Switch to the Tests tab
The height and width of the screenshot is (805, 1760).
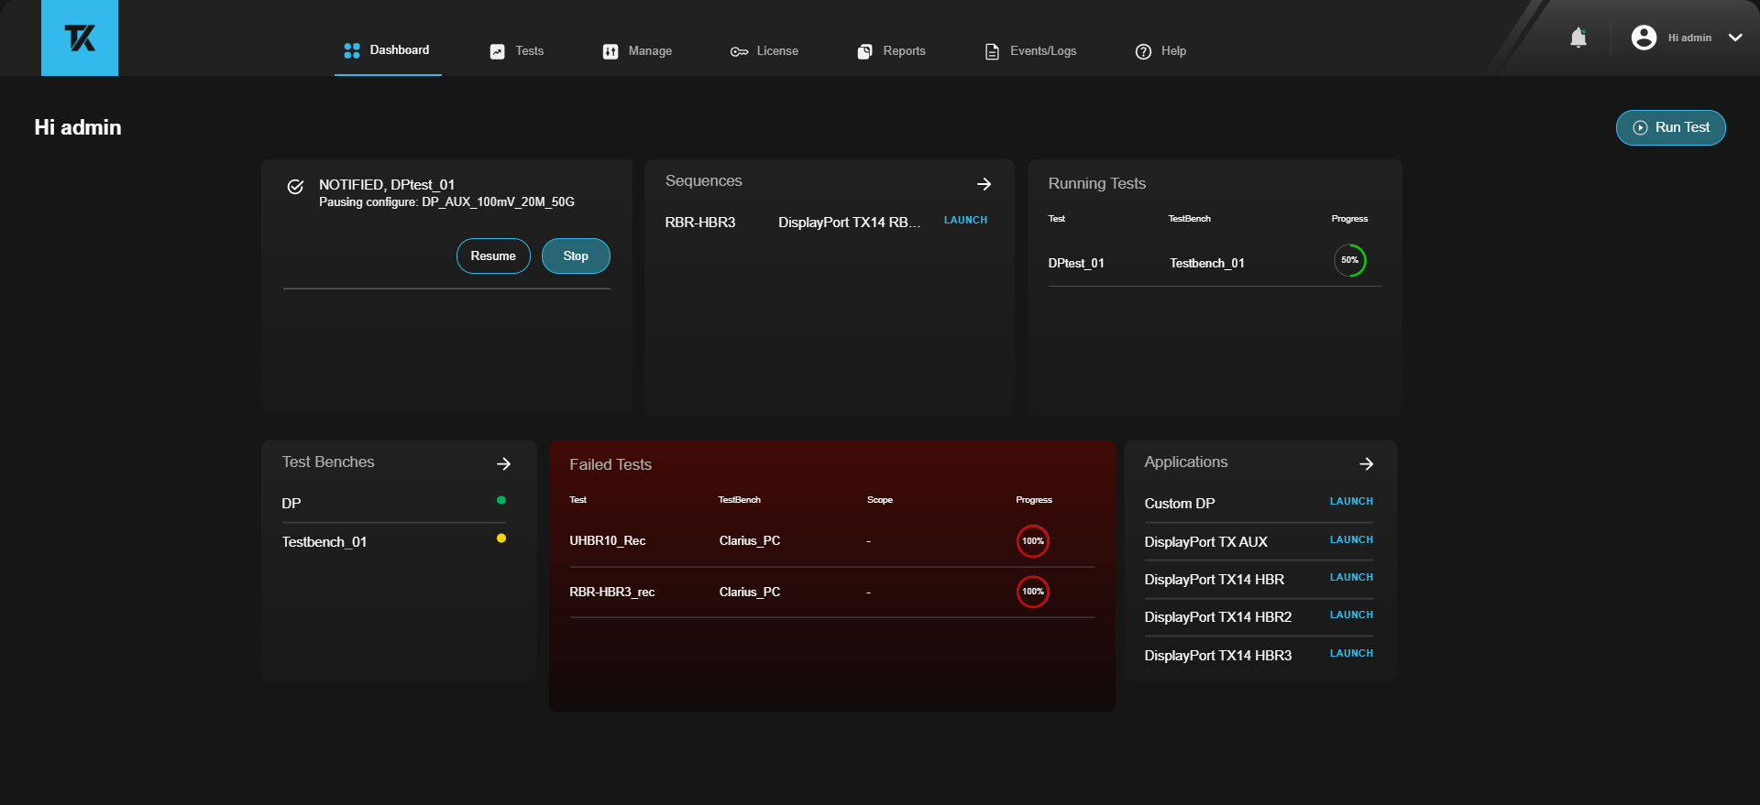517,51
